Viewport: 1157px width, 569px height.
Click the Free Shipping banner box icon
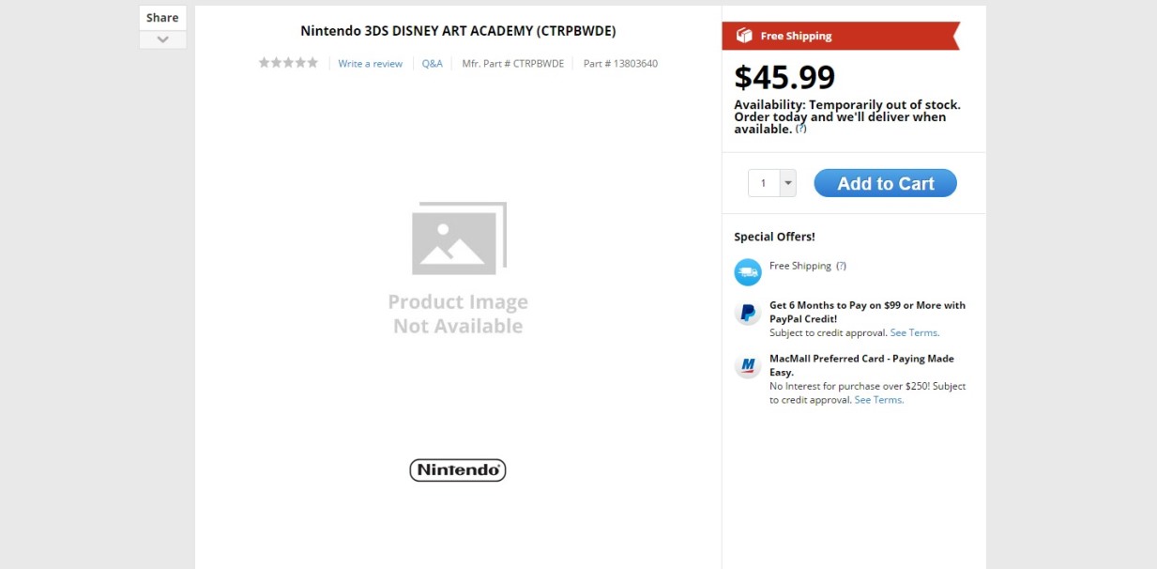tap(744, 36)
